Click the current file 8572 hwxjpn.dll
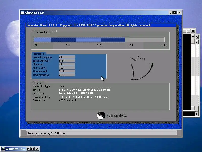This screenshot has height=152, width=202. [x=68, y=100]
